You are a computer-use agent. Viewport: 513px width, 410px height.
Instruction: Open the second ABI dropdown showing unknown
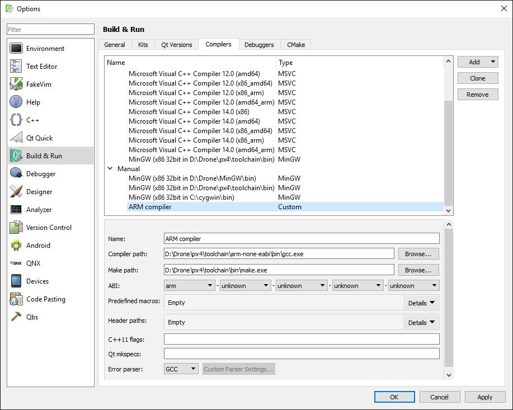tap(246, 286)
